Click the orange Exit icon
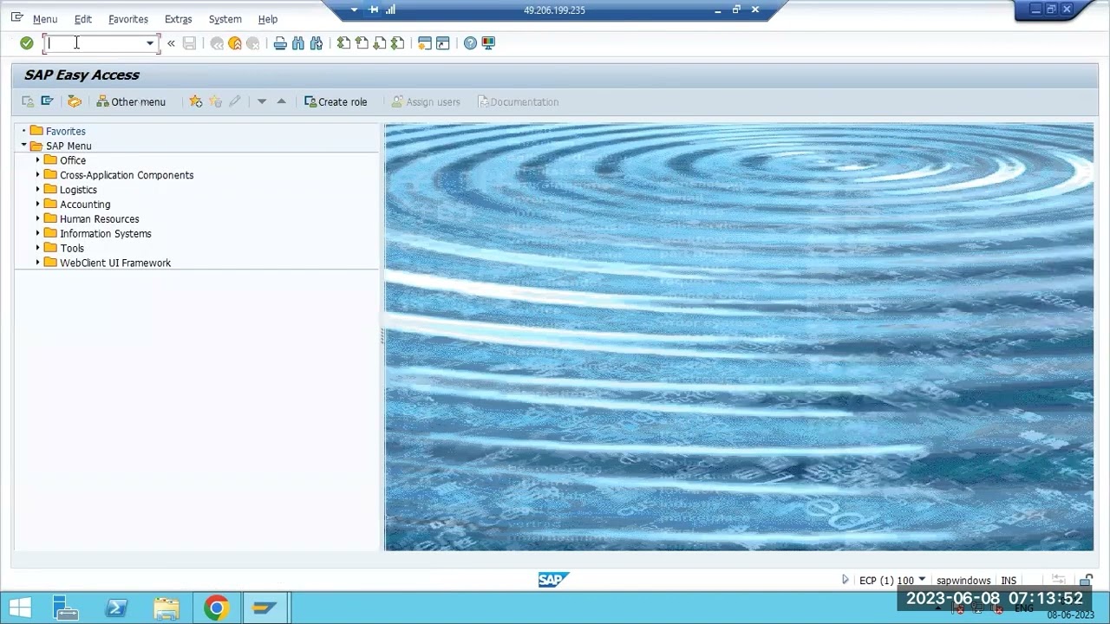 (x=235, y=43)
